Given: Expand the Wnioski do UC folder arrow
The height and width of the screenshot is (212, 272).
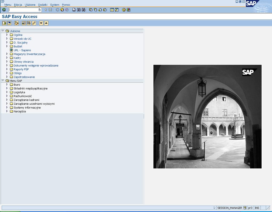Looking at the screenshot, I should click(x=7, y=39).
